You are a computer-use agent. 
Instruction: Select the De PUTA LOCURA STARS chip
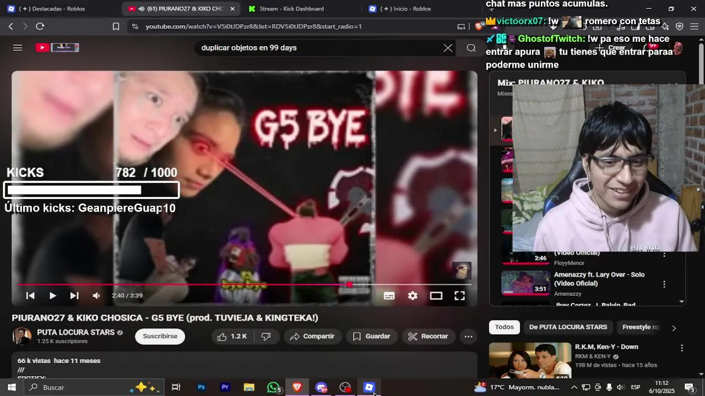pyautogui.click(x=568, y=327)
